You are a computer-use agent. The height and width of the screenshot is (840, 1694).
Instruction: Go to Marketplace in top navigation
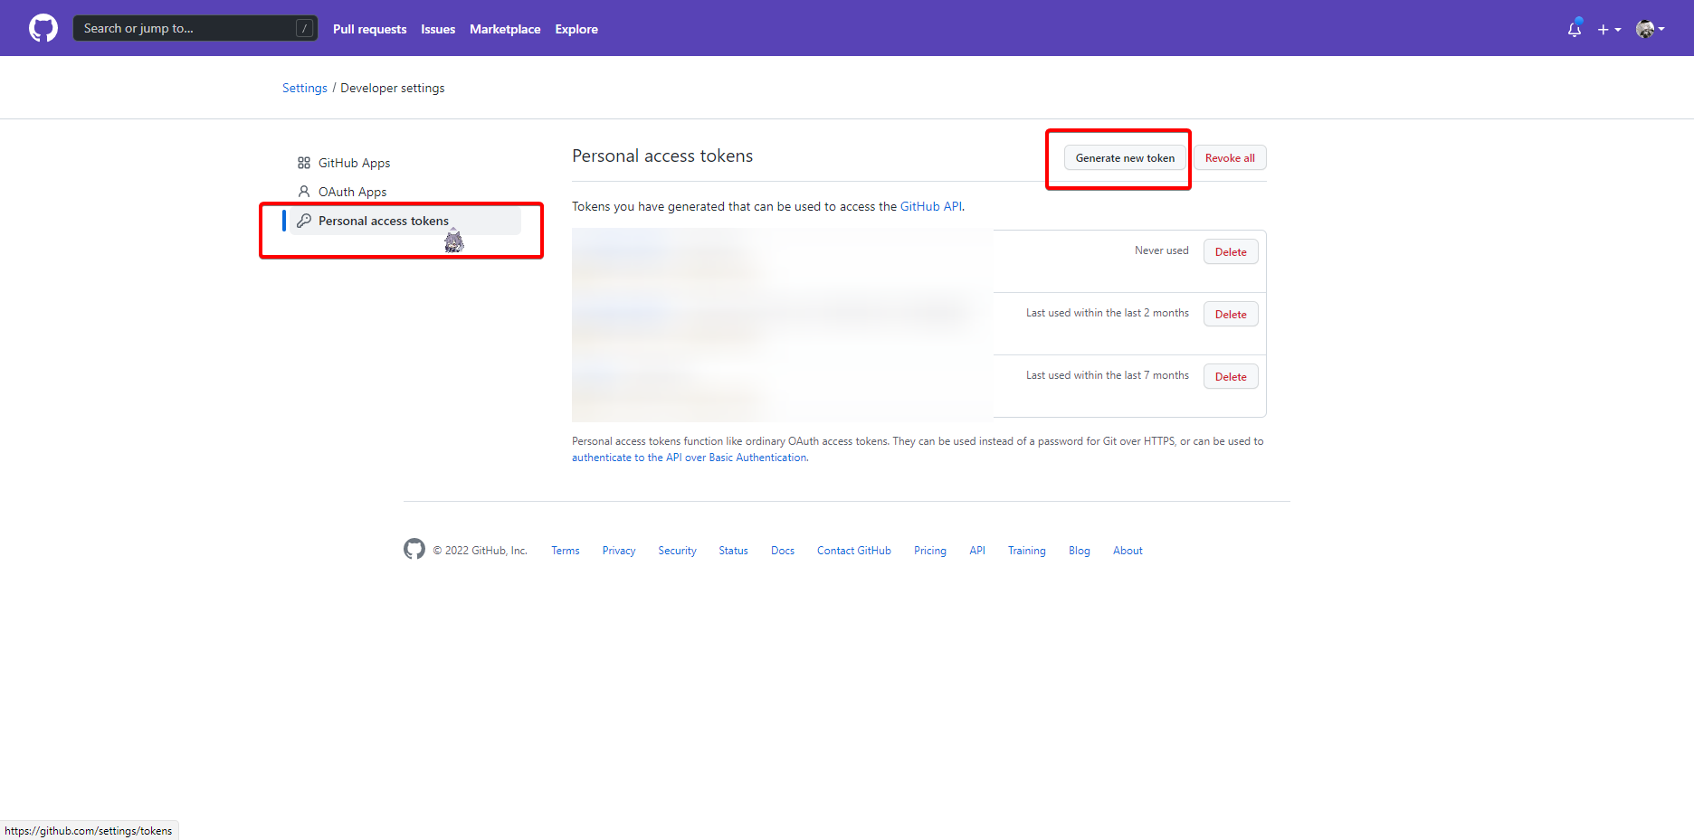[x=505, y=29]
